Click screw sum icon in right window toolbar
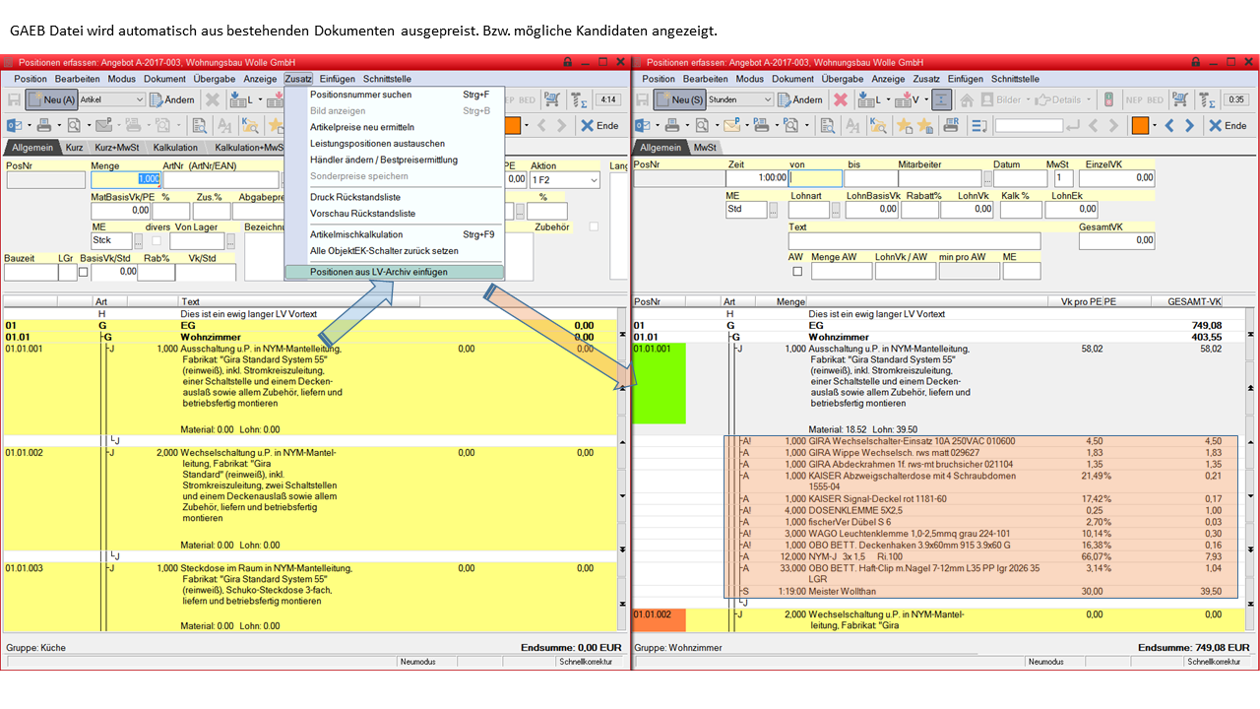The image size is (1260, 709). point(1208,99)
